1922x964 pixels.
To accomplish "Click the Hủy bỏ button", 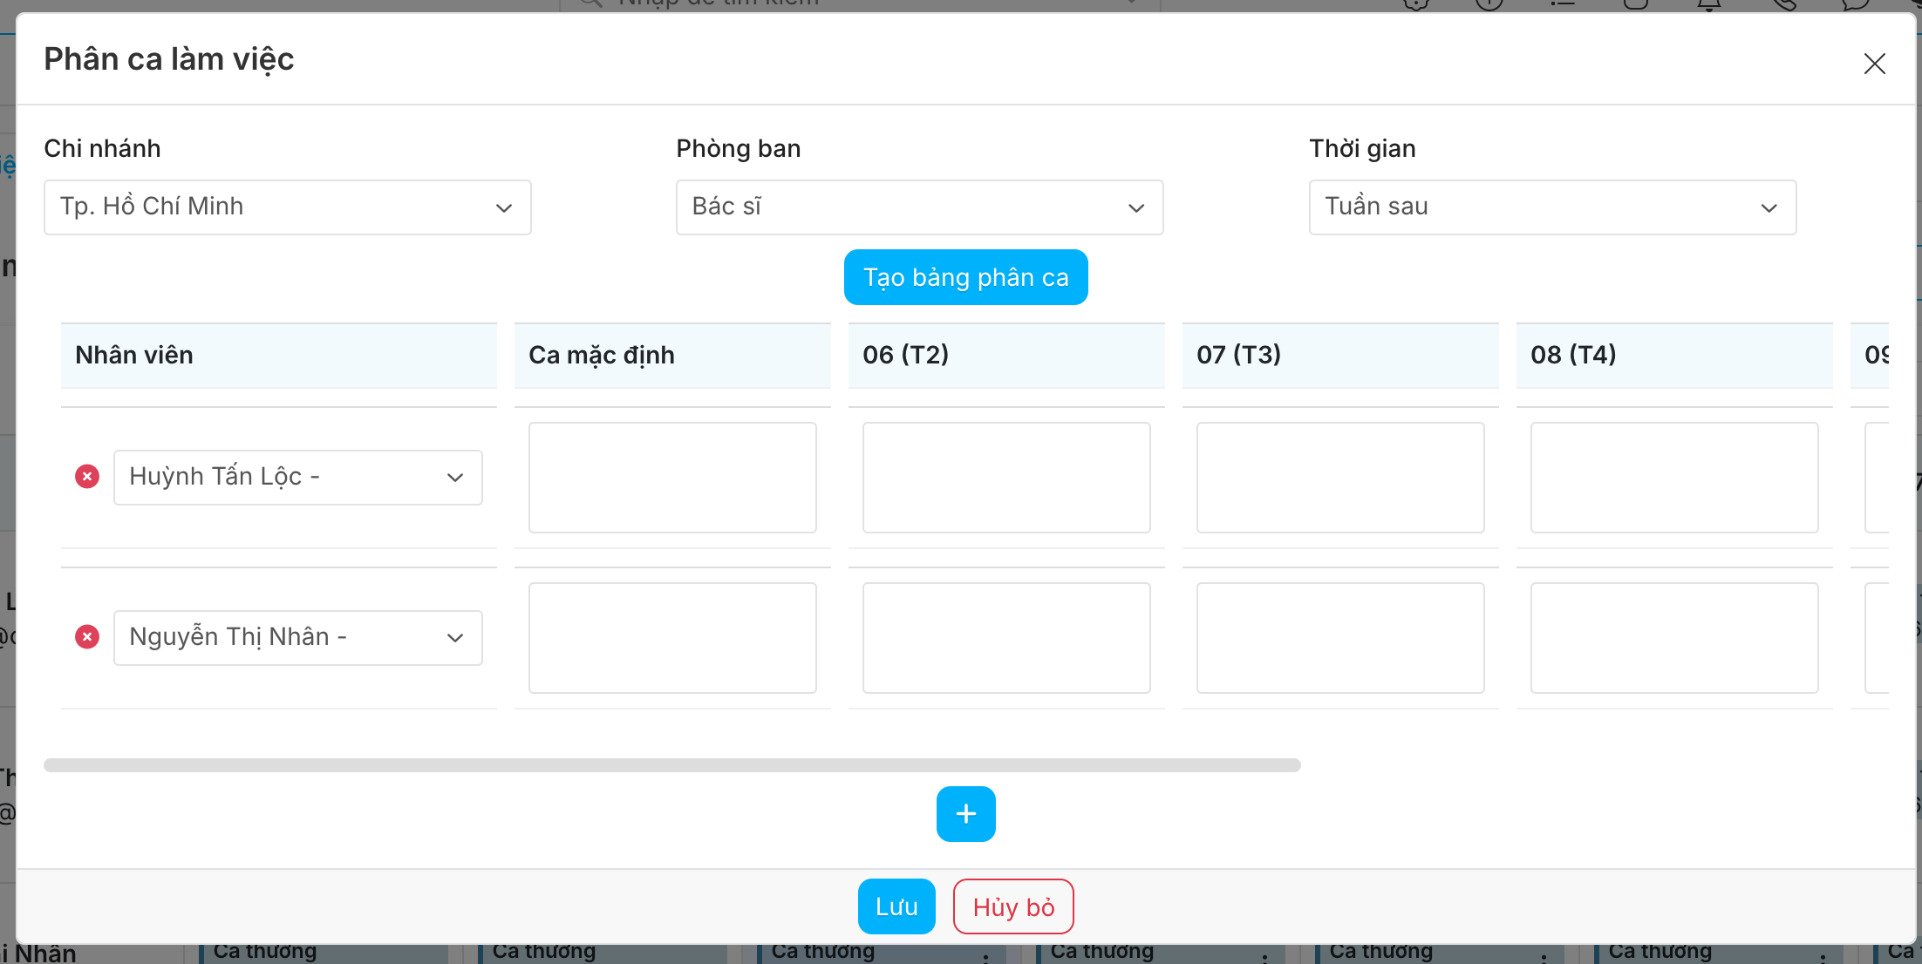I will point(1012,906).
